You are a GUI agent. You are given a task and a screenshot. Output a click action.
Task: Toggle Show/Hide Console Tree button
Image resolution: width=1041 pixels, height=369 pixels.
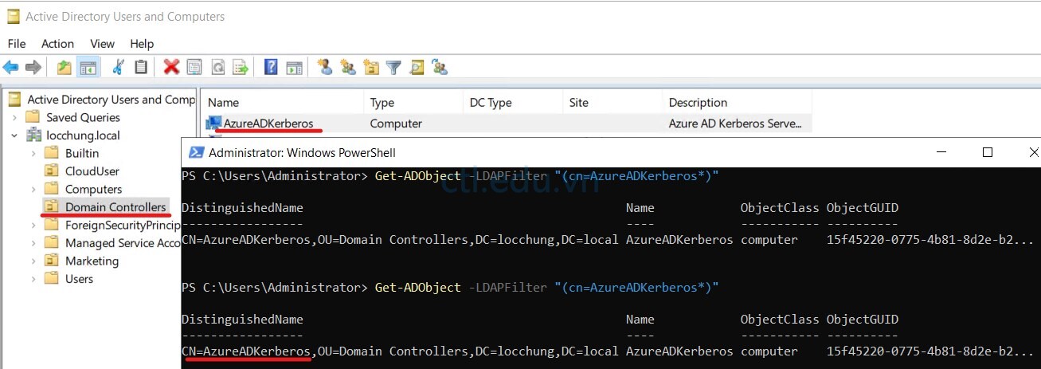(x=87, y=68)
